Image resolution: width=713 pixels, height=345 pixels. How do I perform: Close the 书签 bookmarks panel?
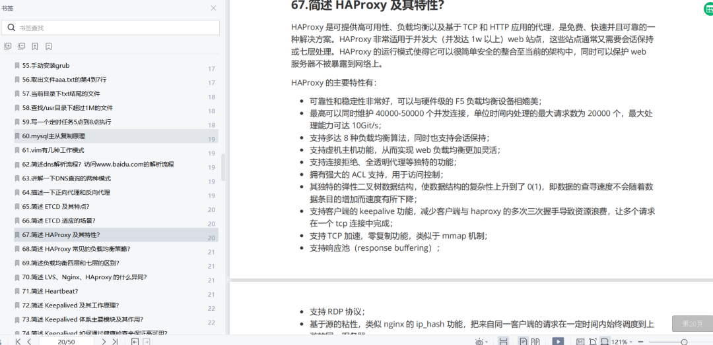click(213, 8)
